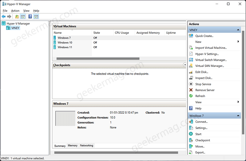
Task: Switch to the Networking tab
Action: [x=87, y=145]
